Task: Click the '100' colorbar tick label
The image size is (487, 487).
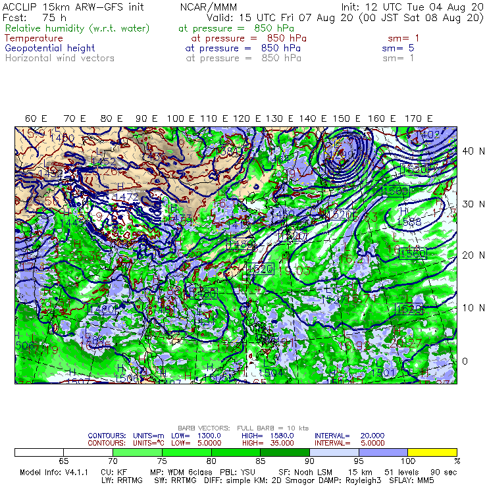Action: tap(408, 461)
